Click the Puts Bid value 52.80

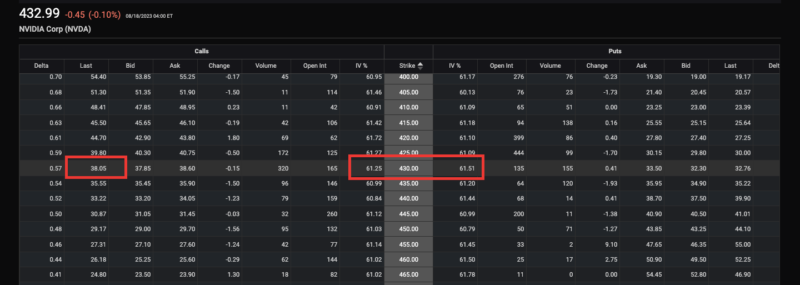pos(698,275)
